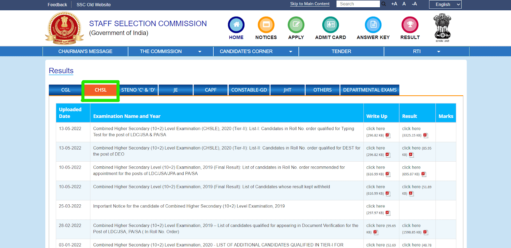Open the Departmental Exams tab
Viewport: 511px width, 248px height.
tap(370, 90)
